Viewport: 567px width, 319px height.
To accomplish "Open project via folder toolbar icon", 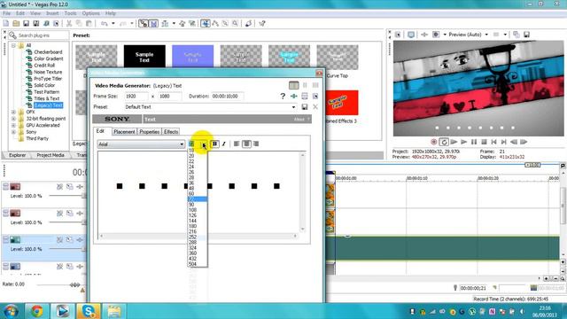I will [16, 24].
